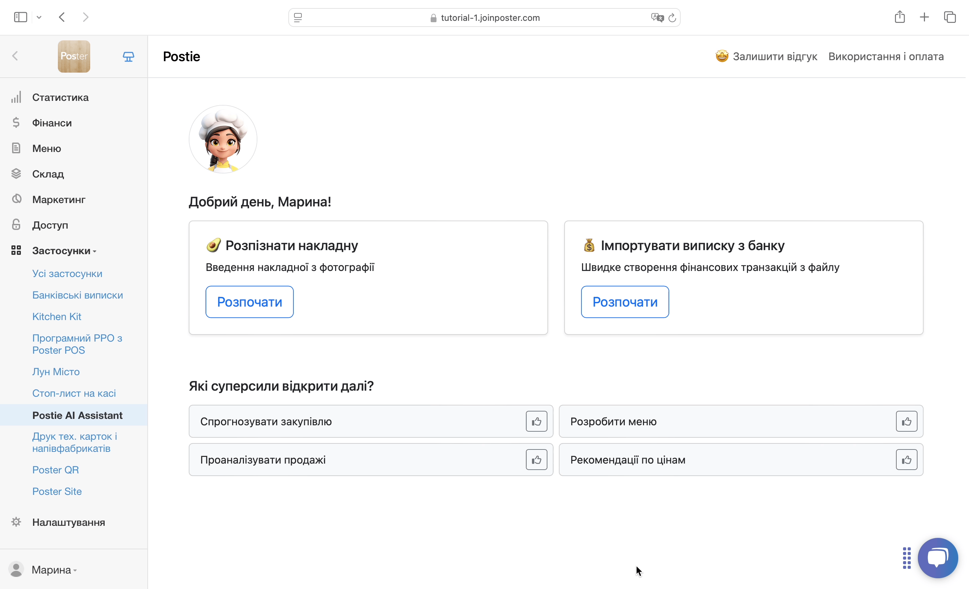969x589 pixels.
Task: Click the Poster logo thumbnail
Action: point(74,56)
